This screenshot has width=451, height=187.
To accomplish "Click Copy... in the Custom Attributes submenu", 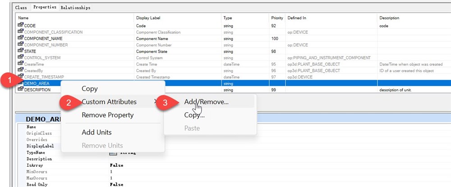I will coord(194,115).
